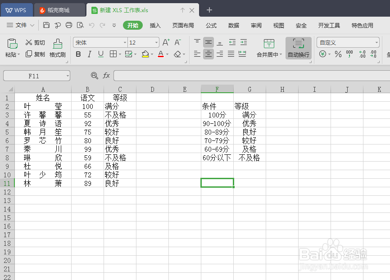390x280 pixels.
Task: Click the zoom magnifier icon beside fx
Action: point(94,75)
